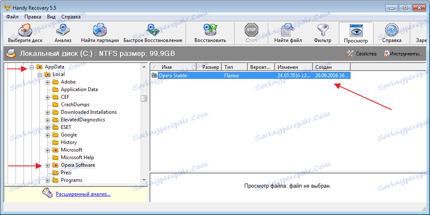Click the folder tree scrollbar thumb
The image size is (430, 215).
(x=144, y=98)
